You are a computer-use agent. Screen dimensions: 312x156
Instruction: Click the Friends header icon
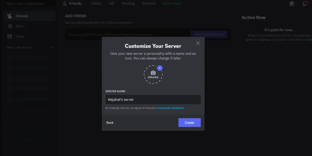(65, 3)
